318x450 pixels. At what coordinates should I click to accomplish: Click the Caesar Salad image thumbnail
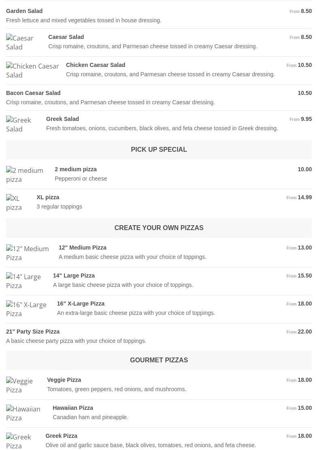(x=20, y=43)
